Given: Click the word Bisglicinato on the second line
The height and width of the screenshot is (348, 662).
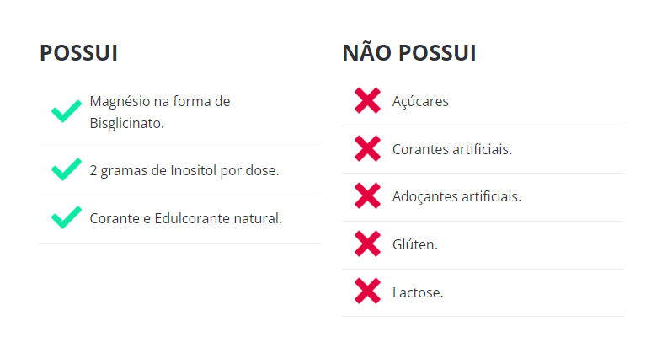Looking at the screenshot, I should pos(126,123).
